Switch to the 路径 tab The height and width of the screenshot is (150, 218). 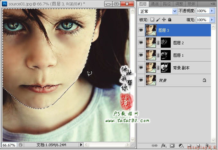click(x=167, y=4)
